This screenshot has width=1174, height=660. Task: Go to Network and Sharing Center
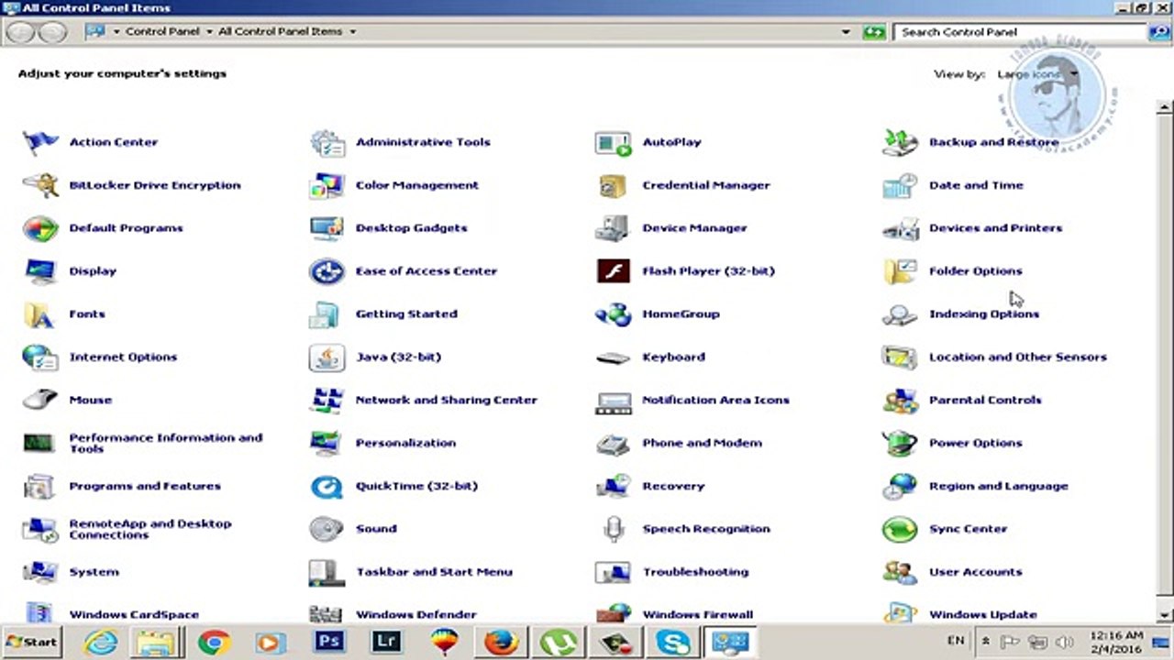click(x=447, y=400)
